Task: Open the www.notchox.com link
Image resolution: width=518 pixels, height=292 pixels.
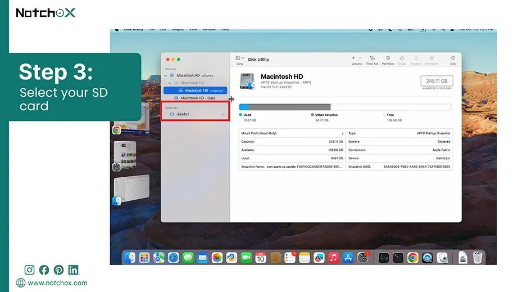Action: click(x=57, y=283)
